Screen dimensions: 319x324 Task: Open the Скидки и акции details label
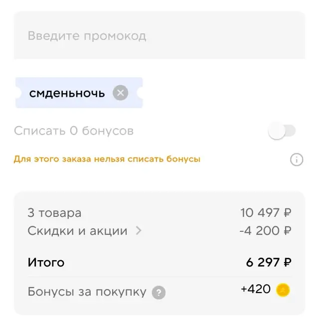77,231
